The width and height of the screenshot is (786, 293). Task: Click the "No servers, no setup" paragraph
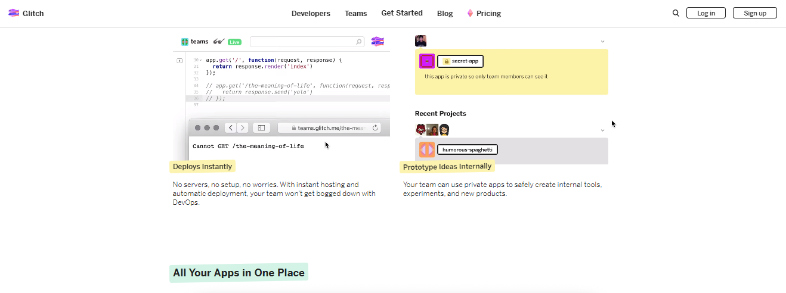(x=274, y=194)
